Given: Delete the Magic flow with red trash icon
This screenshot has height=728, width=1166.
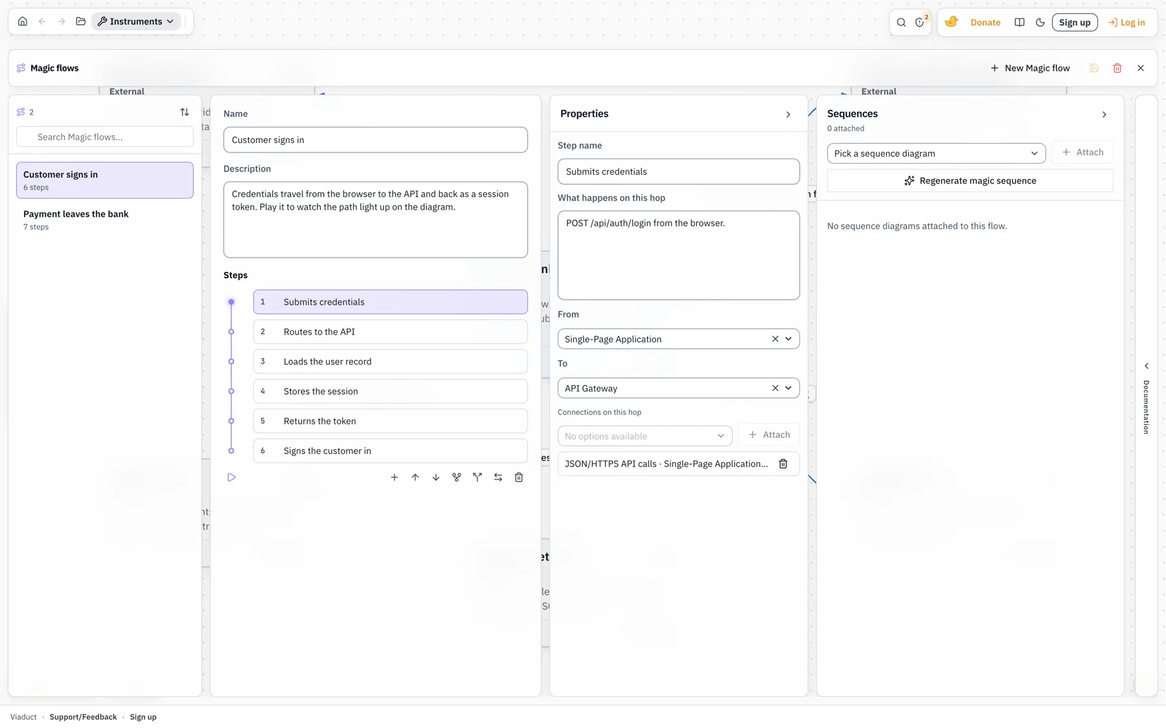Looking at the screenshot, I should pyautogui.click(x=1117, y=68).
